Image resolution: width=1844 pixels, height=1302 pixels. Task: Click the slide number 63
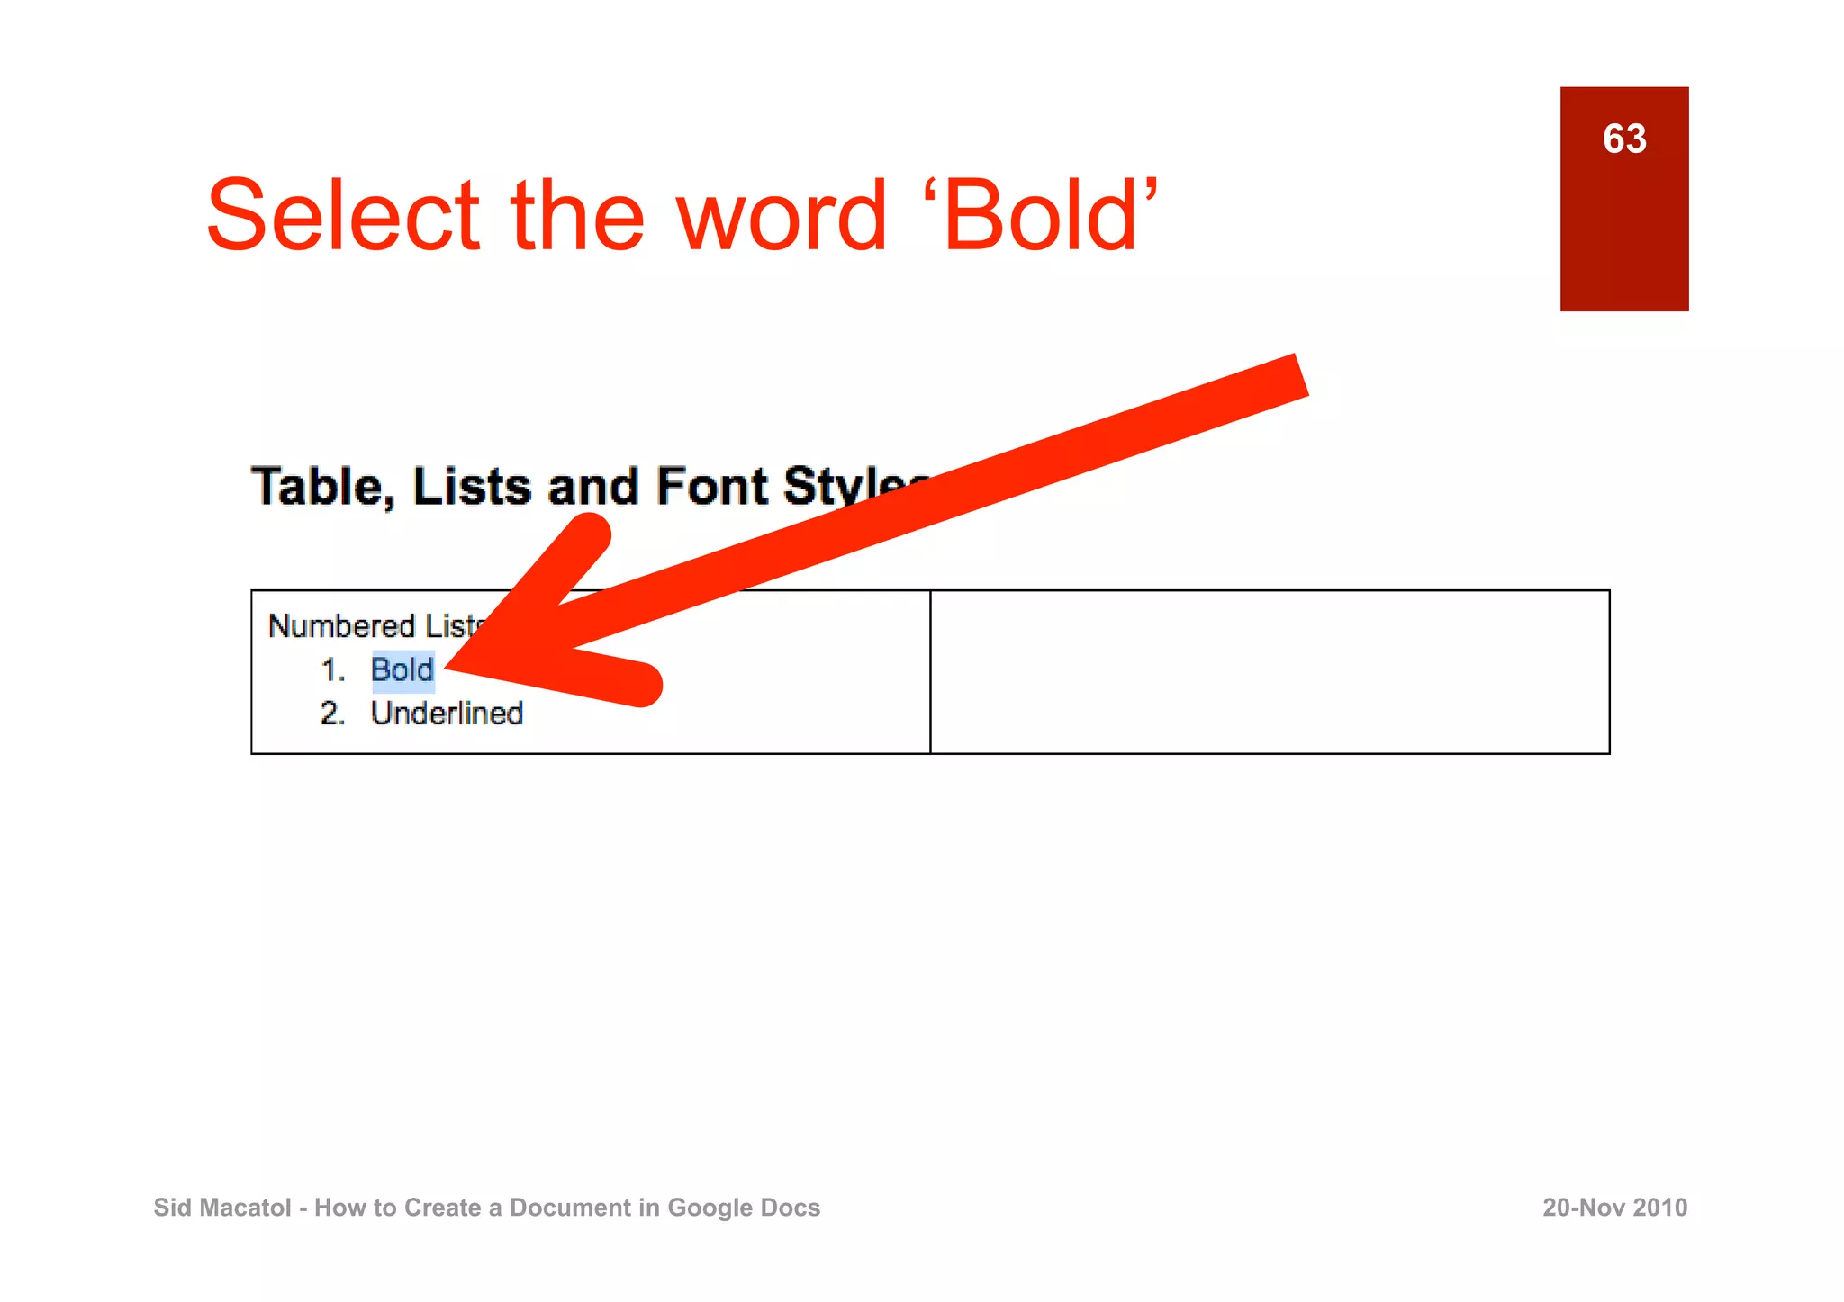[1624, 139]
